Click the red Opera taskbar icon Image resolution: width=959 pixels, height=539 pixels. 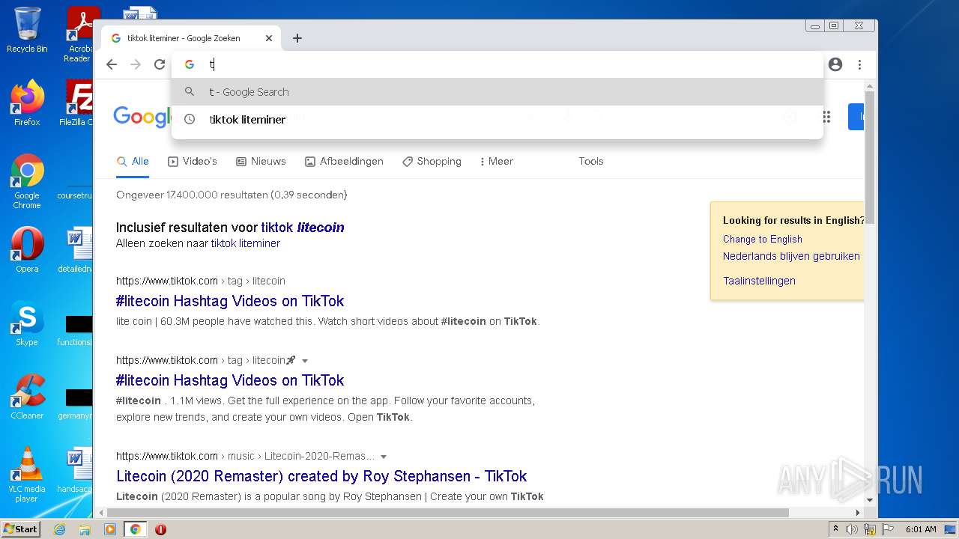(160, 529)
